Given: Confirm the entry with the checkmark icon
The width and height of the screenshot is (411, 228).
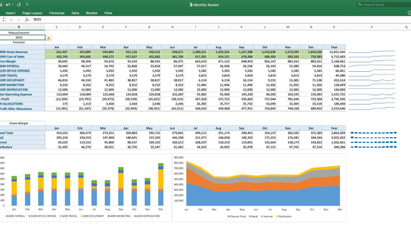Looking at the screenshot, I should tap(19, 19).
